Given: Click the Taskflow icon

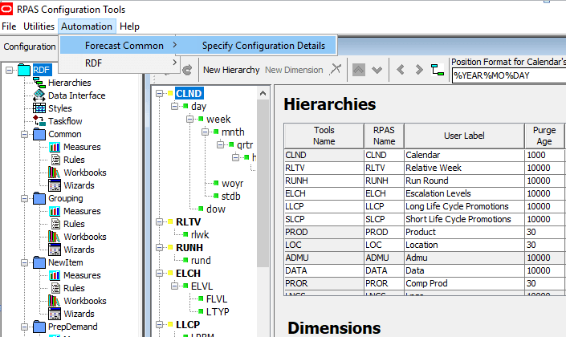Looking at the screenshot, I should coord(39,121).
